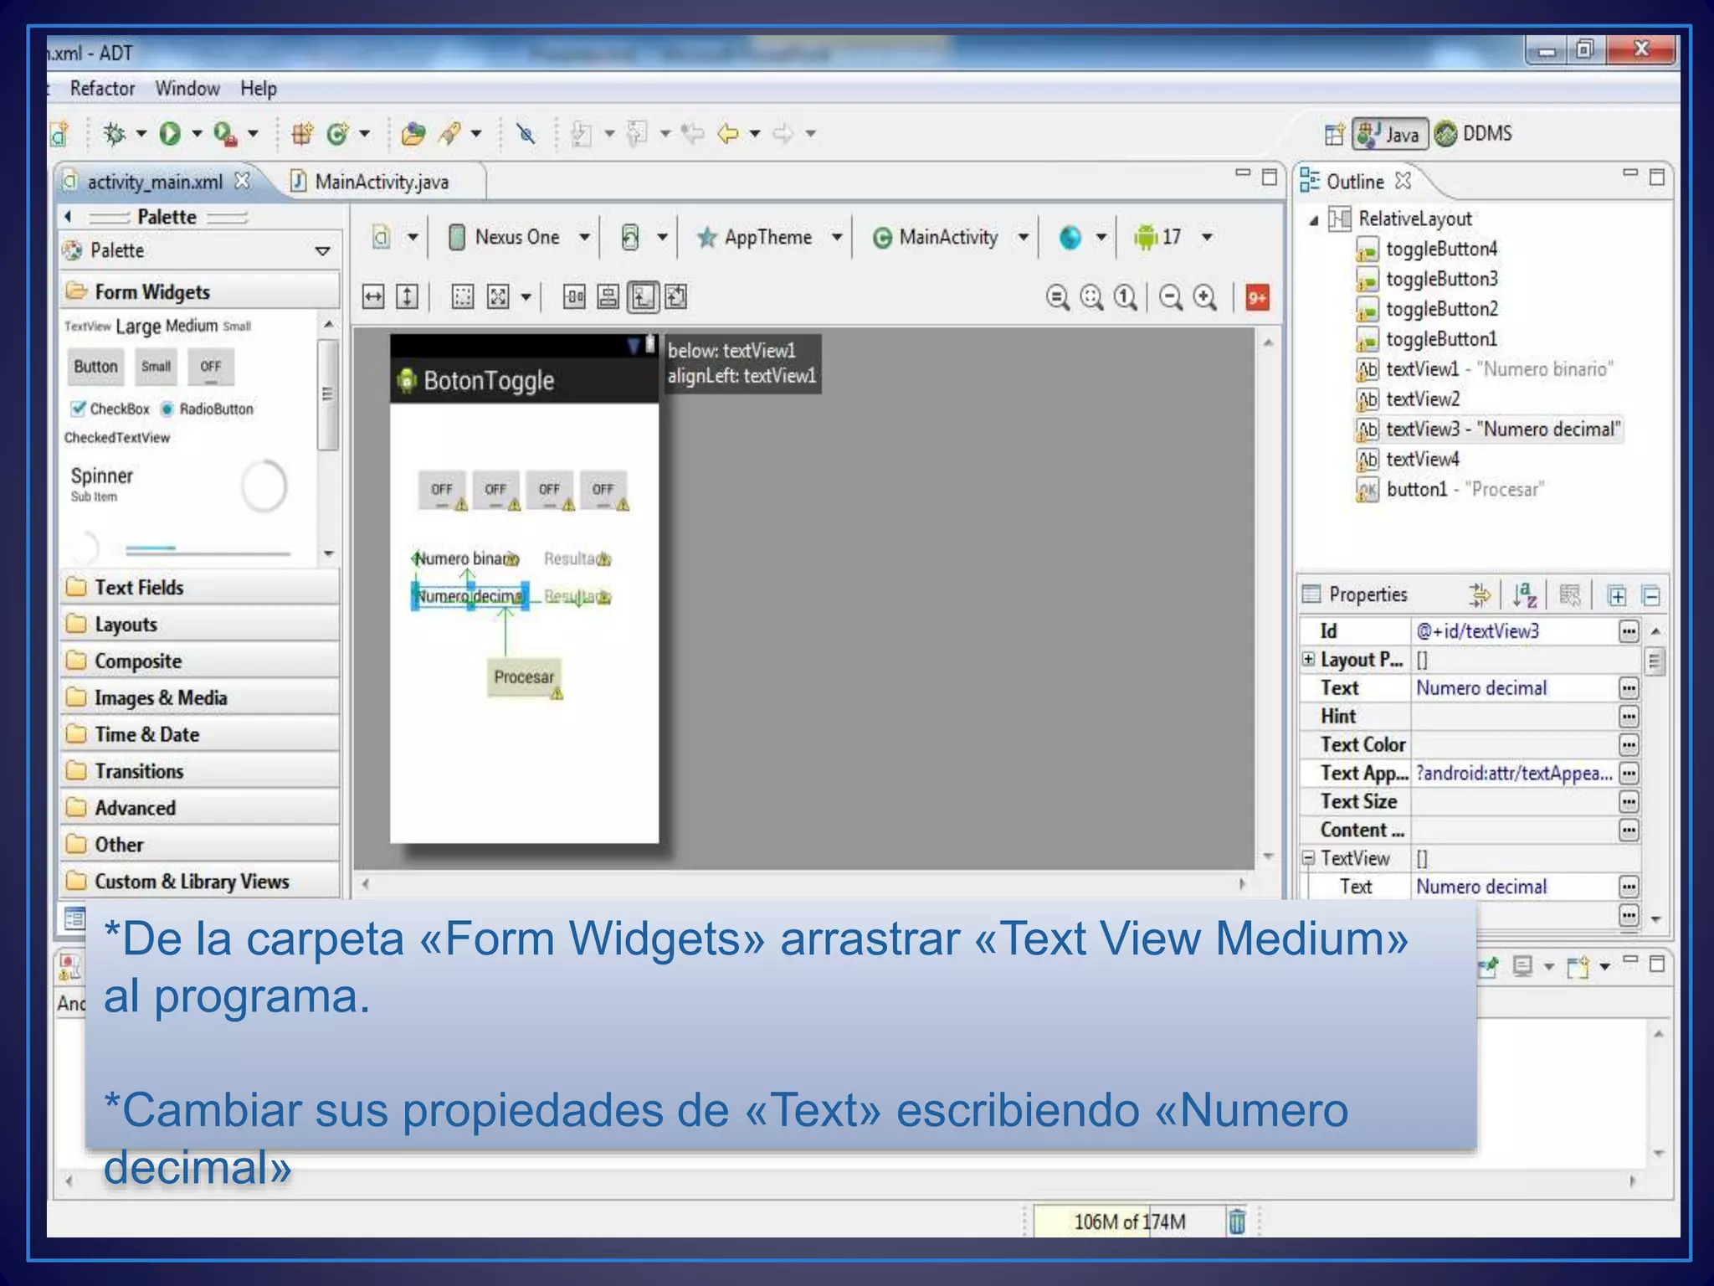Zoom to fit the canvas
The width and height of the screenshot is (1714, 1286).
[x=1091, y=297]
